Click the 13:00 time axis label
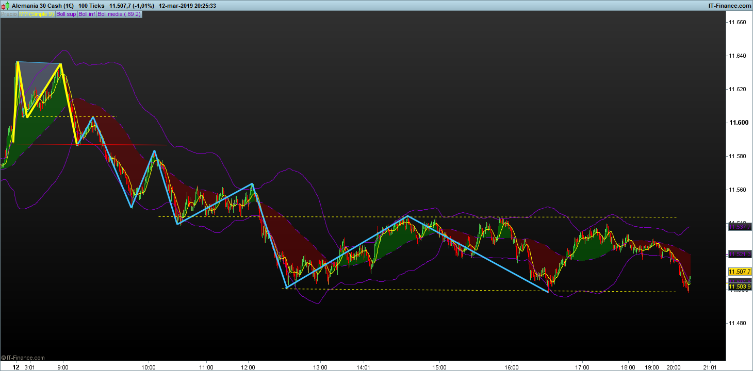This screenshot has height=371, width=753. tap(320, 367)
